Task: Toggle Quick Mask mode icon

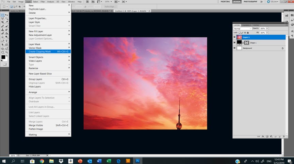Action: point(5,64)
